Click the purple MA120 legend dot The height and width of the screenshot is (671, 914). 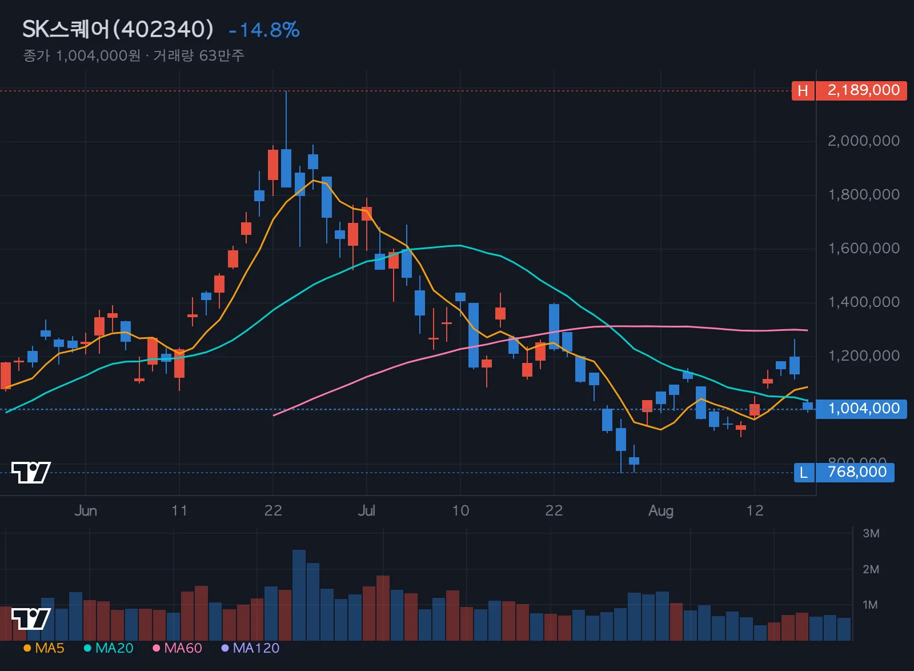[225, 648]
